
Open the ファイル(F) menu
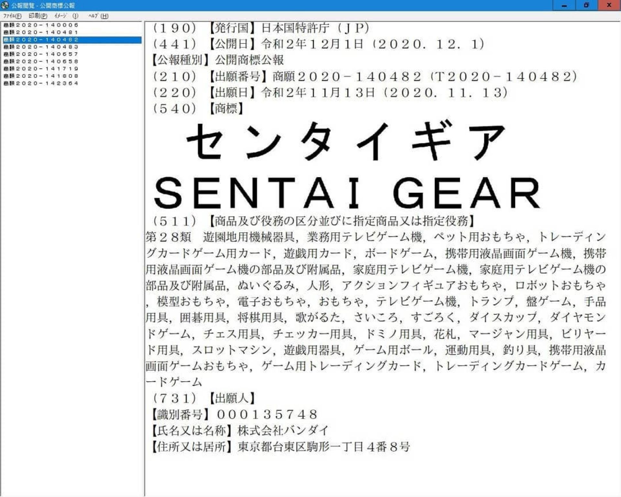point(12,16)
